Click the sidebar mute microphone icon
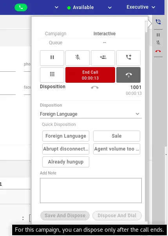168x236 pixels. [158, 43]
